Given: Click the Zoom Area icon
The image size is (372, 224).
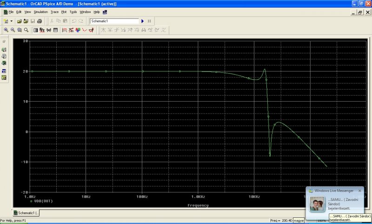Looking at the screenshot, I should coord(20,30).
